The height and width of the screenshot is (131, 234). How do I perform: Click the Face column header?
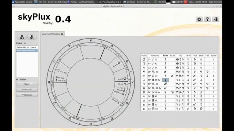coord(195,56)
